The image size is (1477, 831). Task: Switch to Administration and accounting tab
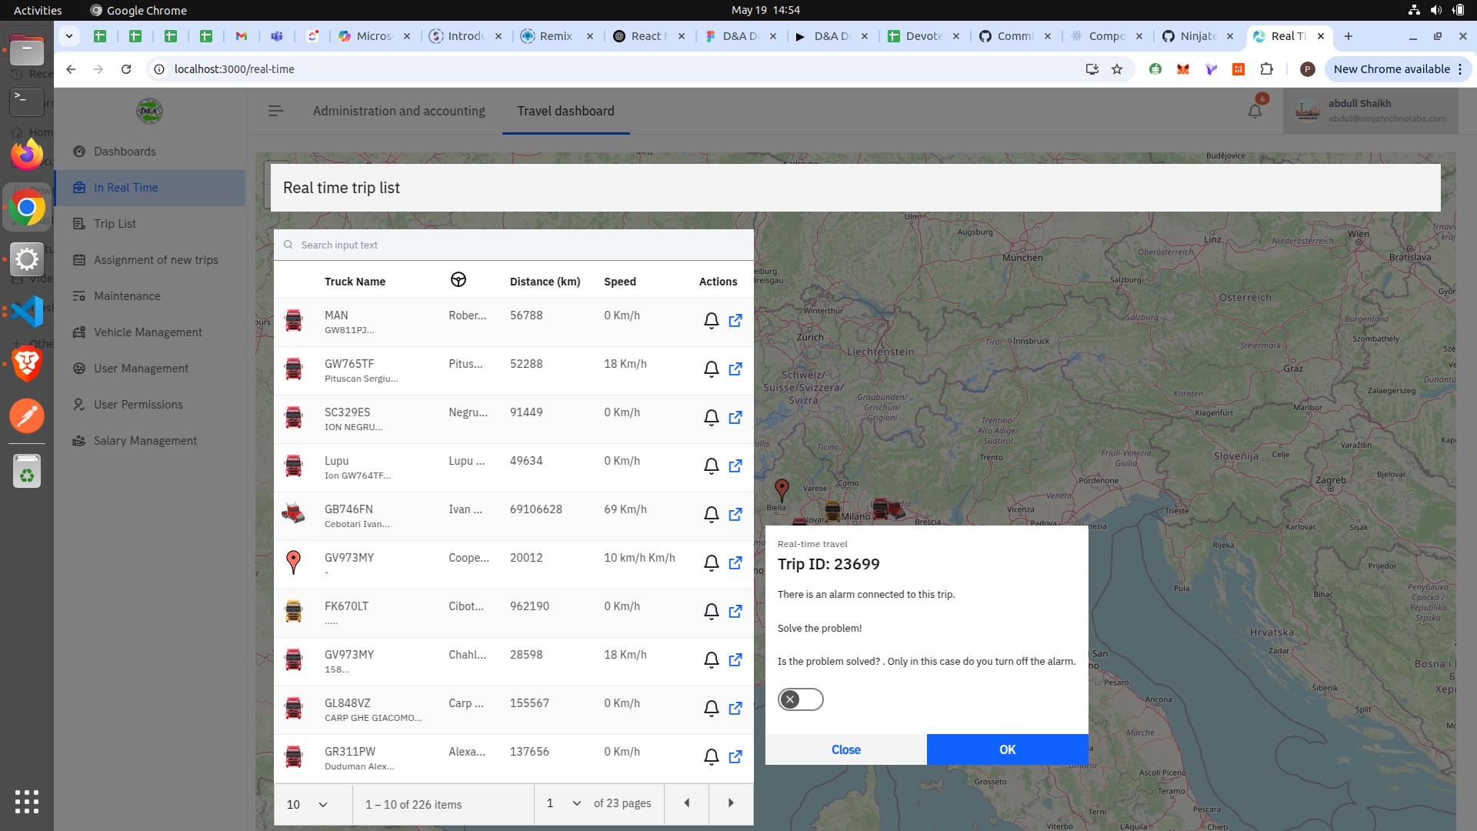point(398,111)
